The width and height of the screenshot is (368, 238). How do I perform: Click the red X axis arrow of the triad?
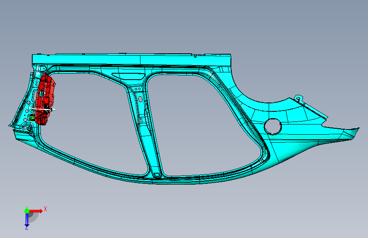[36, 211]
